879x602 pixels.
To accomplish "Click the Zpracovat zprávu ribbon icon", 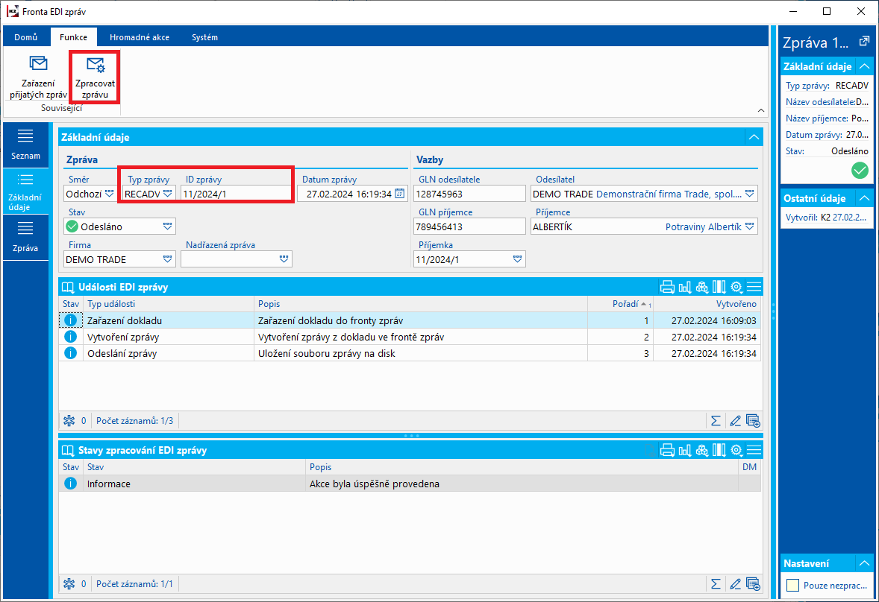I will pos(95,77).
